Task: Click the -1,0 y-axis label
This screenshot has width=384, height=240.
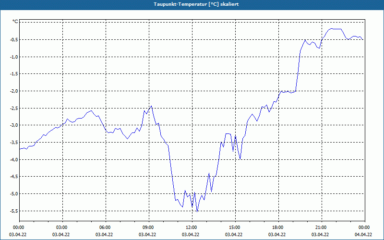Action: pos(14,57)
